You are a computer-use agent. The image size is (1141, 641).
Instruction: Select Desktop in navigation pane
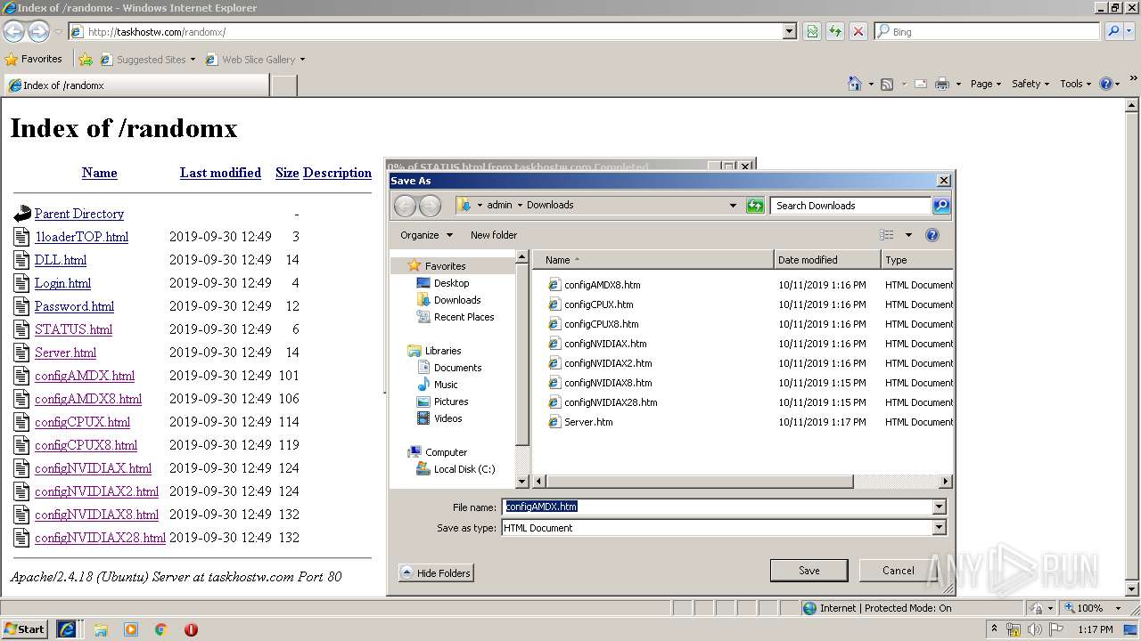click(x=452, y=283)
